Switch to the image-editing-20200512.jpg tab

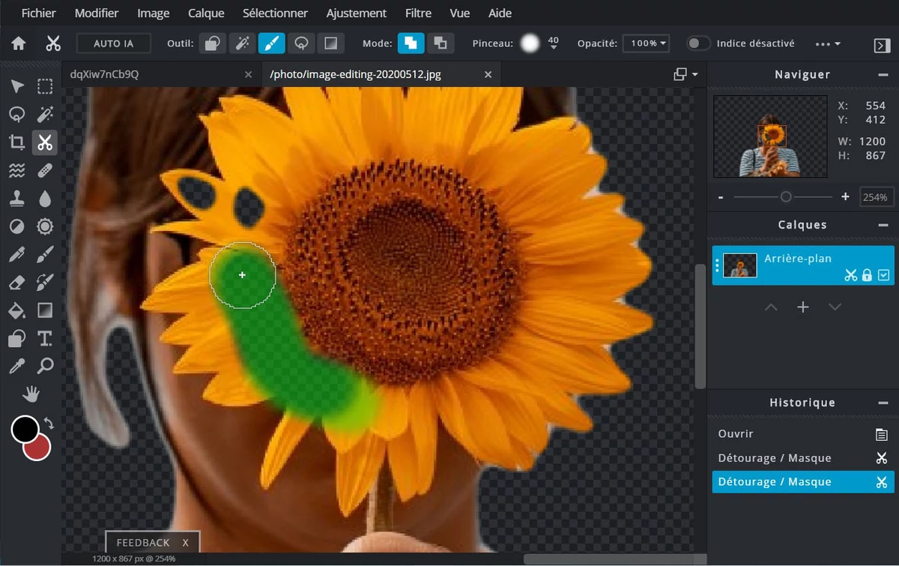(x=381, y=74)
